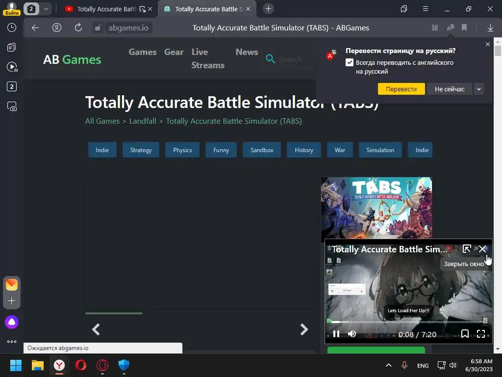502x377 pixels.
Task: Bookmark this page with bookmark icon
Action: [x=464, y=28]
